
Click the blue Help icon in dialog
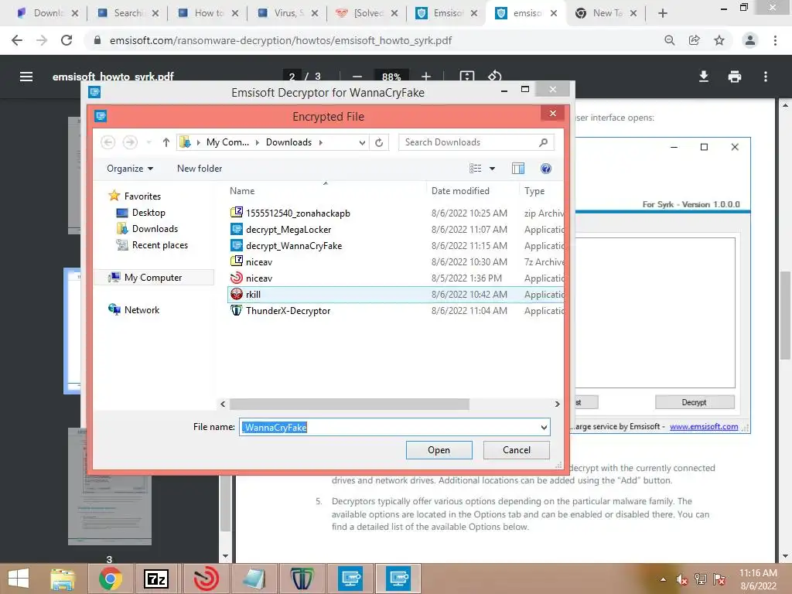pyautogui.click(x=546, y=169)
